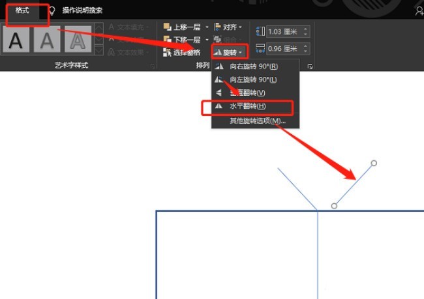The image size is (424, 299).
Task: Open the 选择窗格 pane
Action: [182, 52]
